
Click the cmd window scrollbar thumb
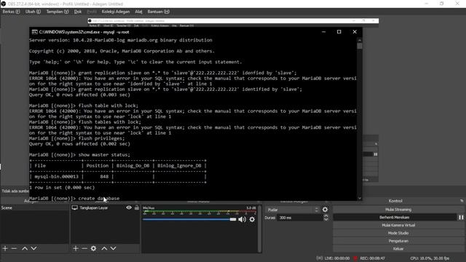coord(360,46)
